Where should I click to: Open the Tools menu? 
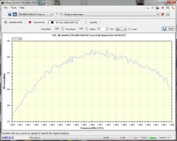14,8
